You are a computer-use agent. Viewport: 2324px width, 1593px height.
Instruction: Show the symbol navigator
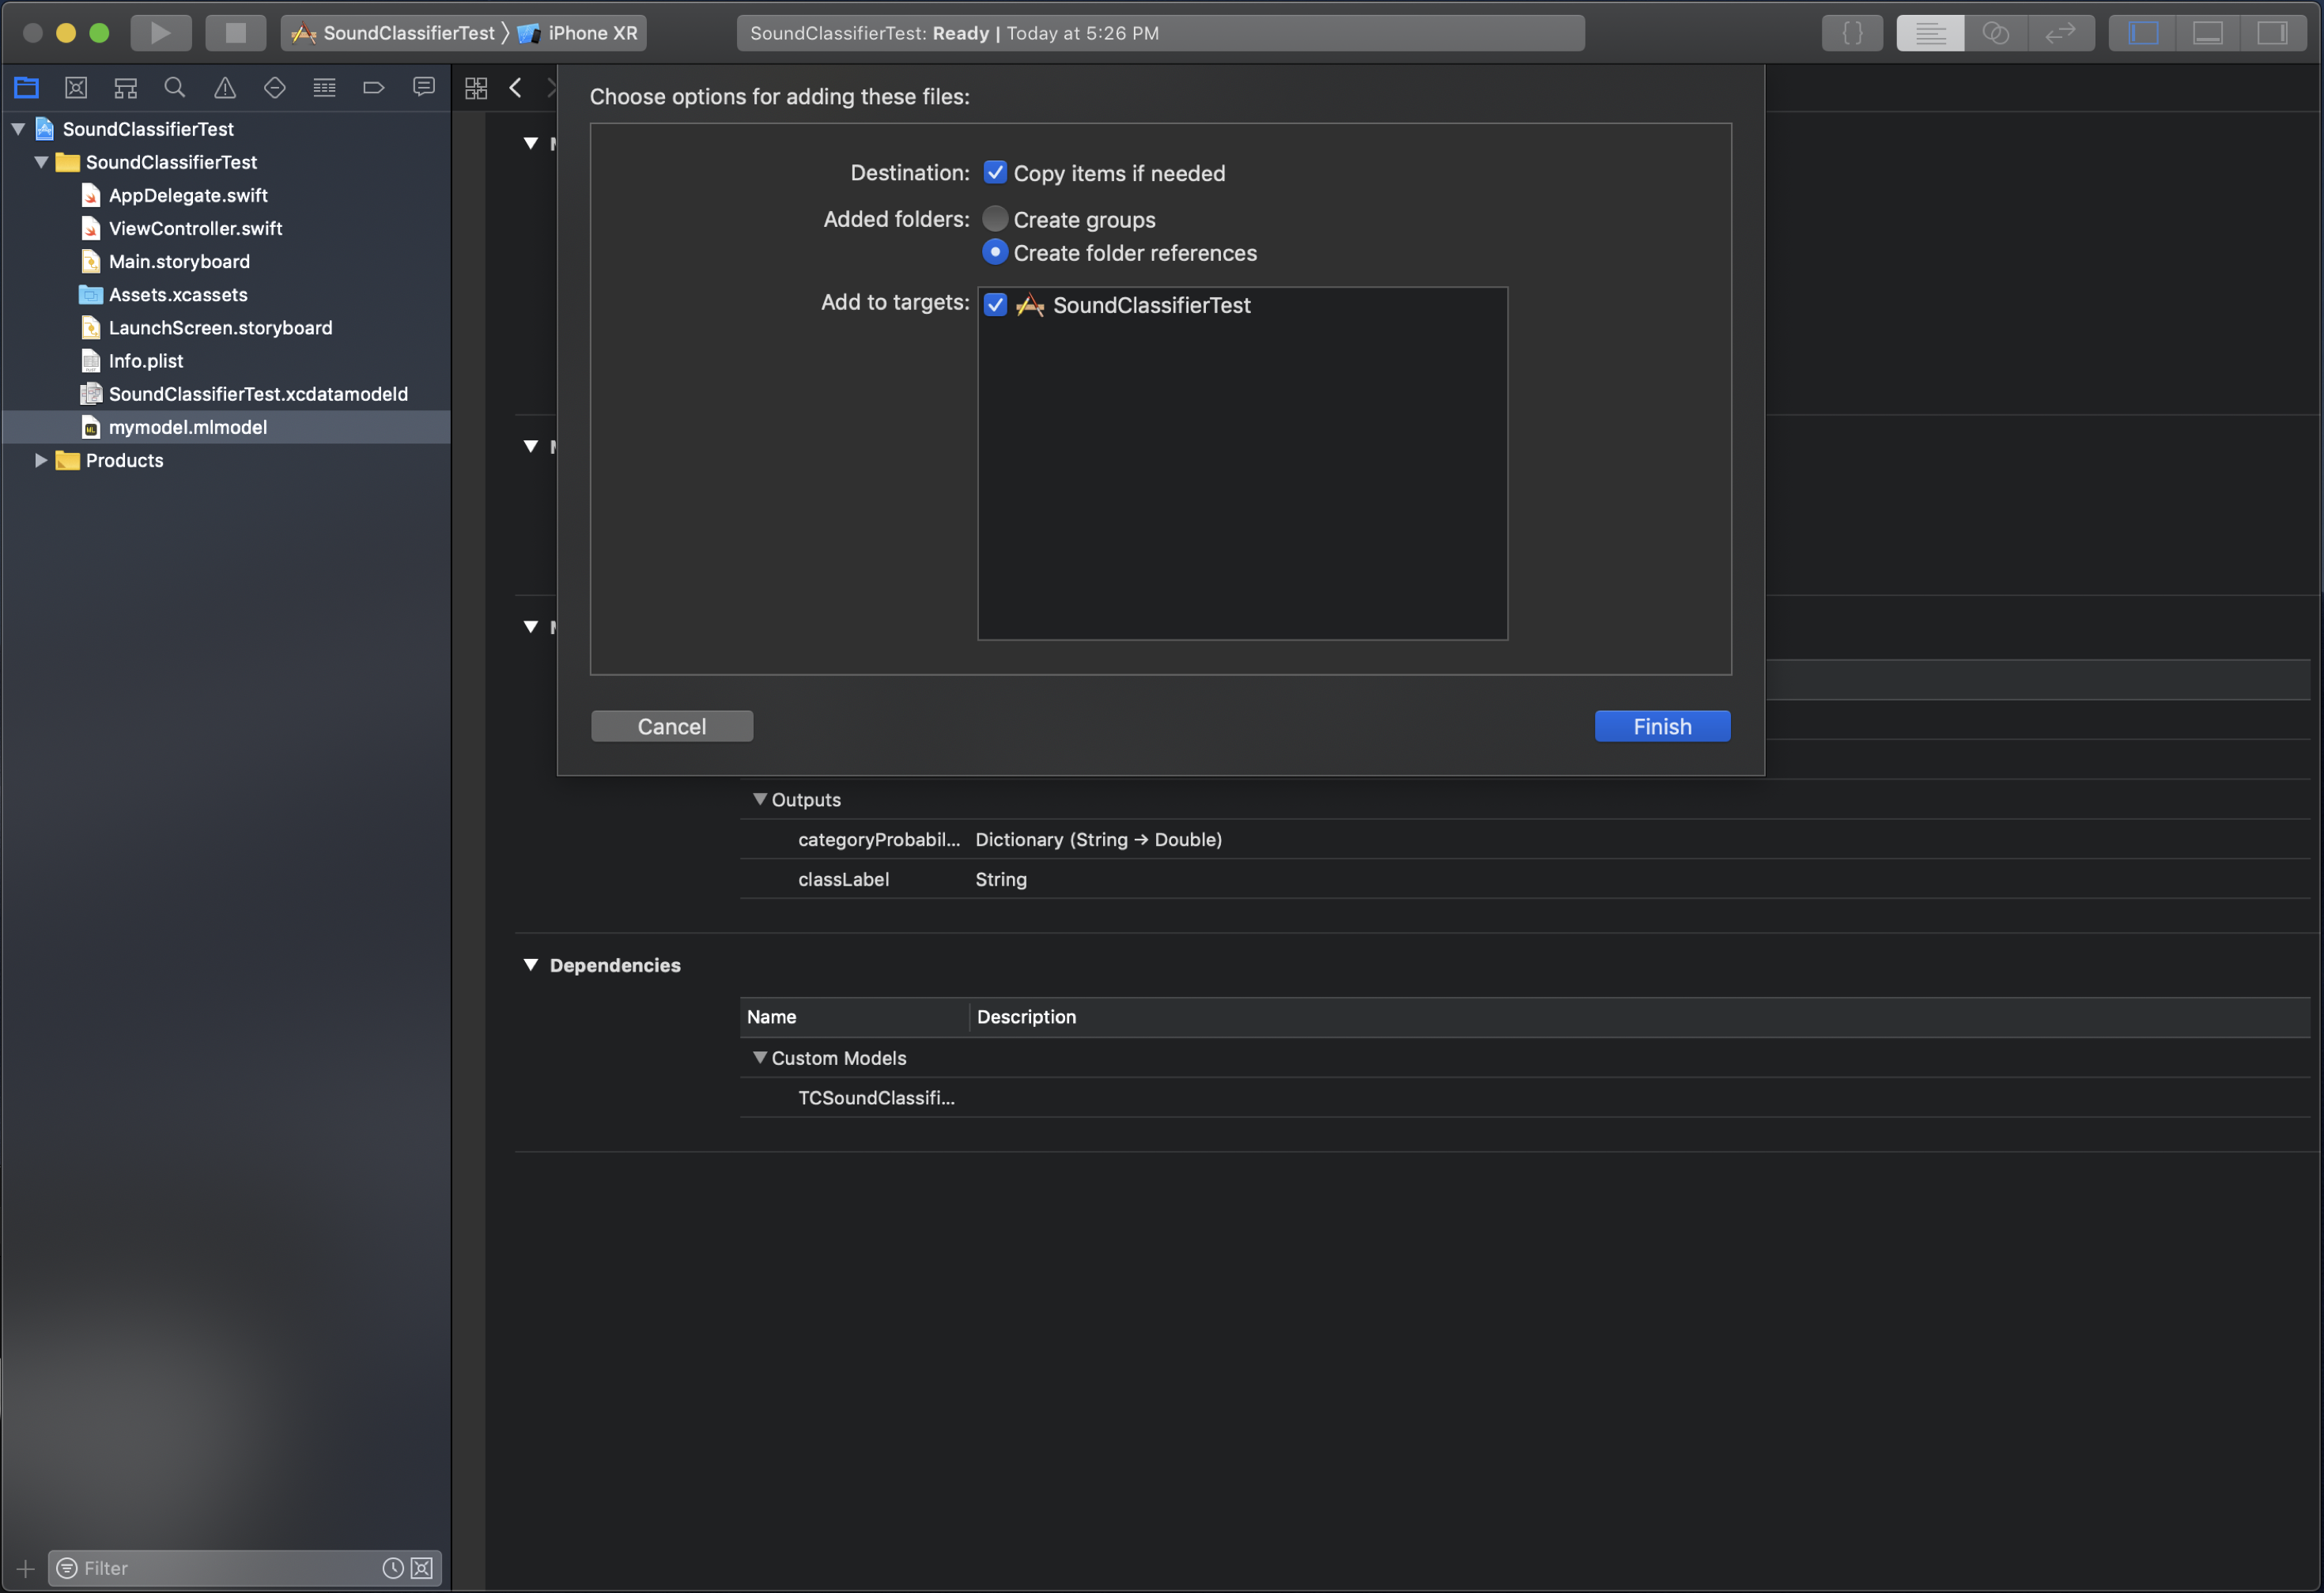click(x=125, y=88)
